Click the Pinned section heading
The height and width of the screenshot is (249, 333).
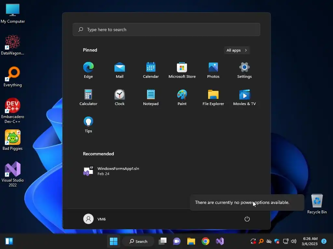pos(90,50)
